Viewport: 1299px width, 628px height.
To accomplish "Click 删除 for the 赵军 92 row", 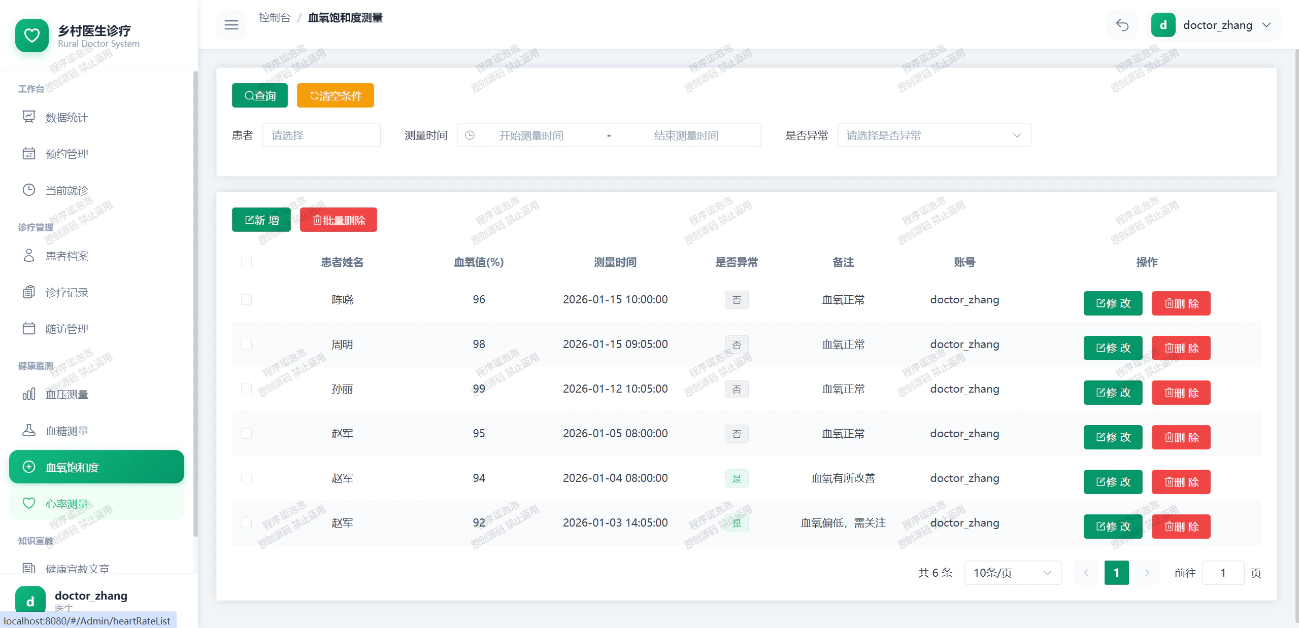I will tap(1181, 527).
